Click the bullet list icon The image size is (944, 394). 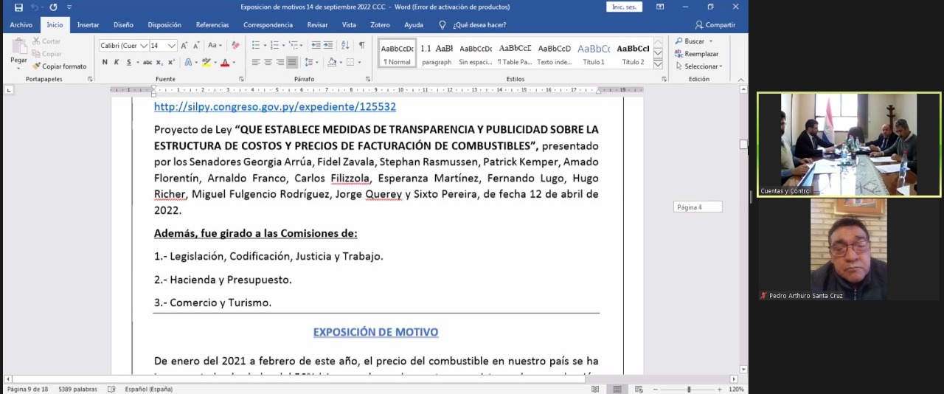pos(256,45)
